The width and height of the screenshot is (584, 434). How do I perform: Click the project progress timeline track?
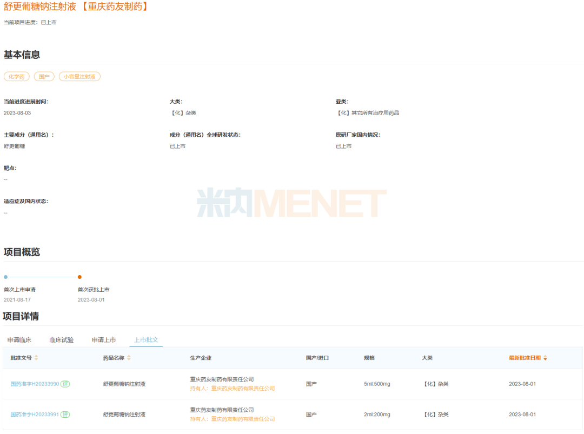coord(43,277)
